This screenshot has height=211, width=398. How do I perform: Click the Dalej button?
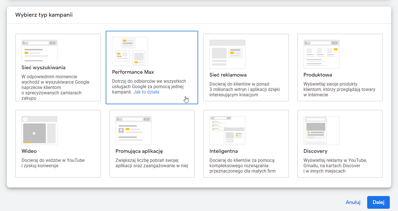click(378, 202)
